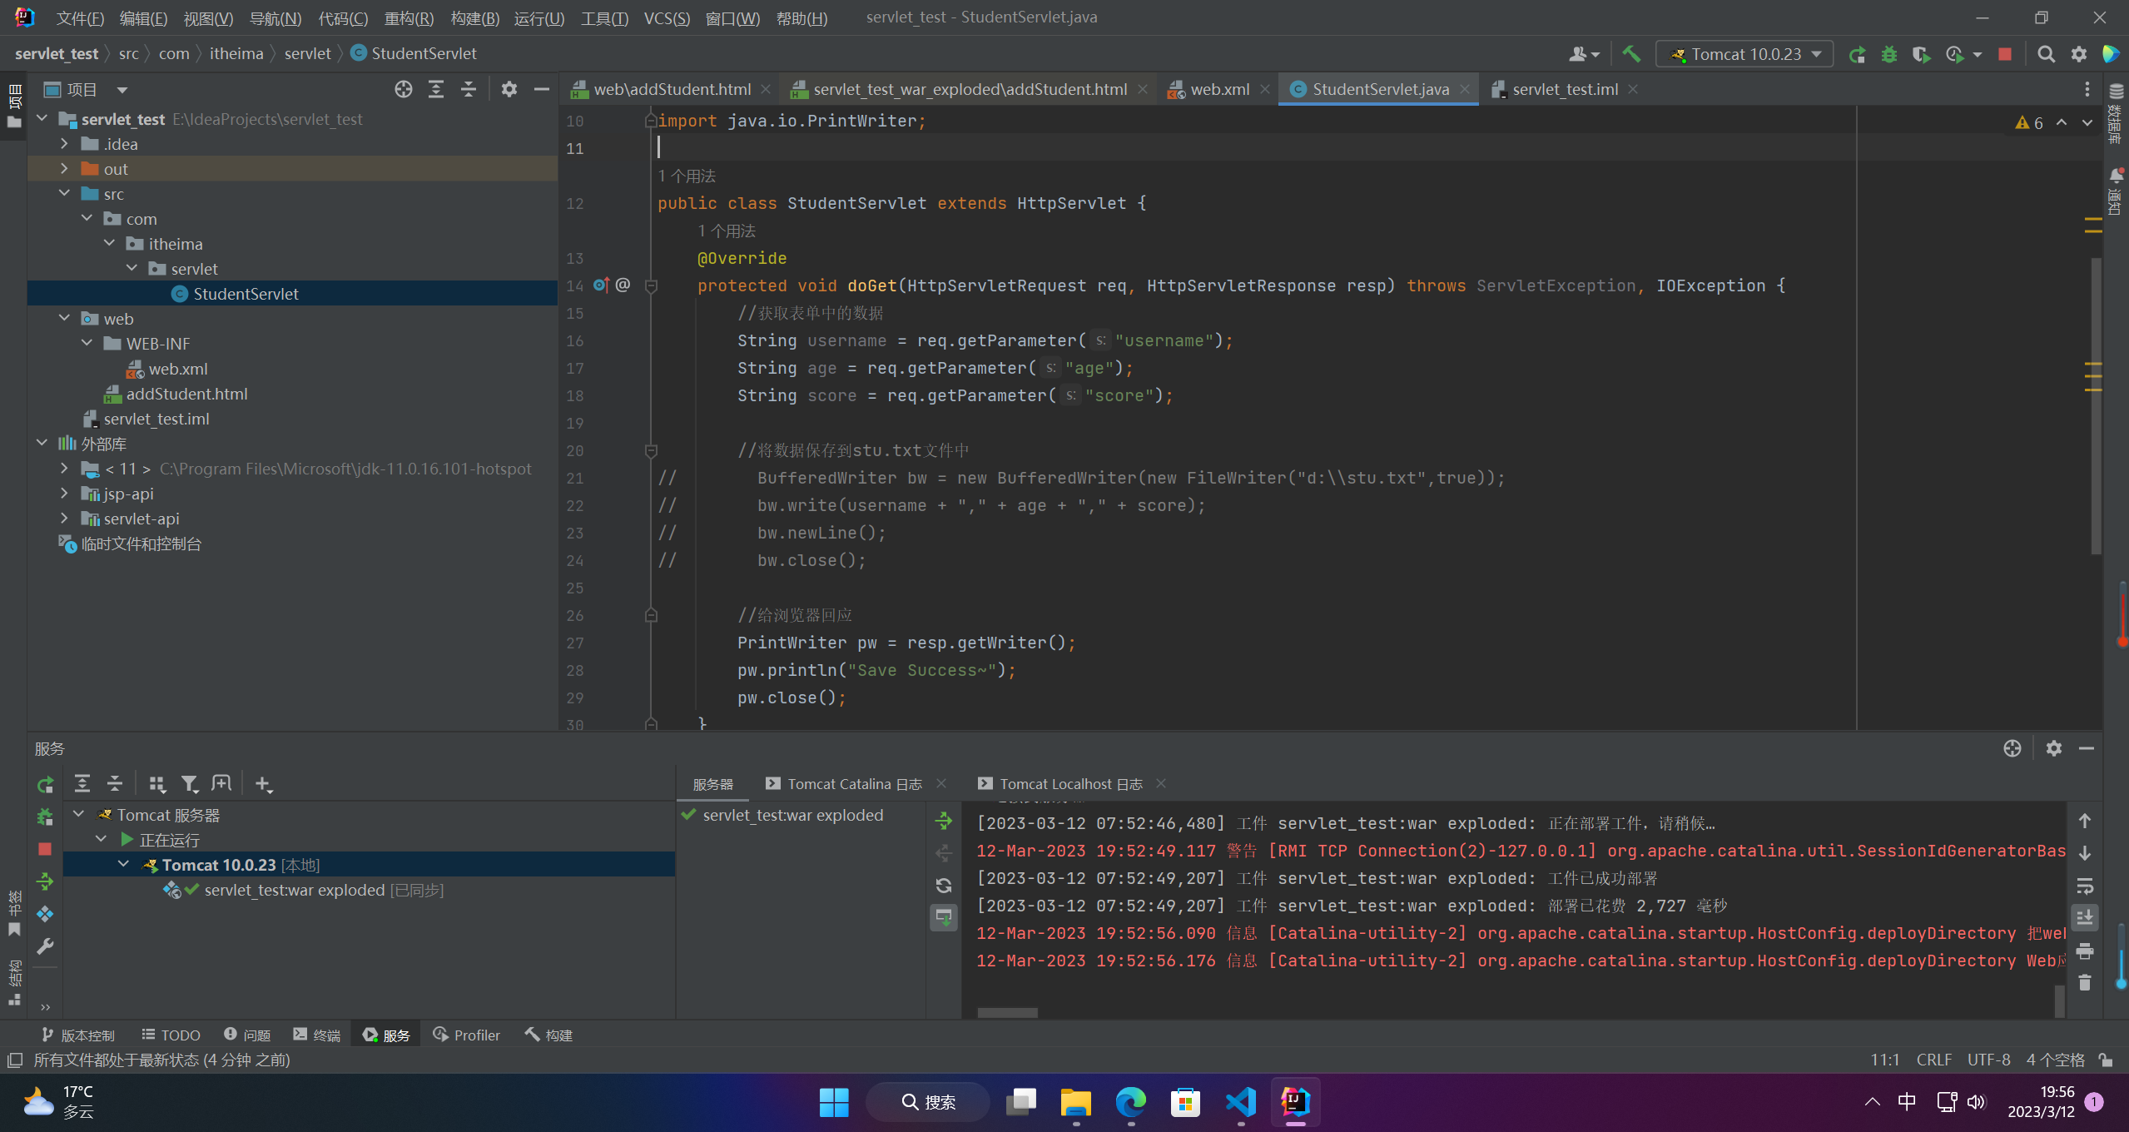Click the Rerun Tomcat toolbar icon
Viewport: 2129px width, 1132px height.
coord(1857,54)
